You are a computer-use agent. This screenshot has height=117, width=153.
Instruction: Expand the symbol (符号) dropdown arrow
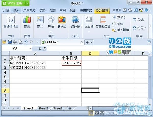click(x=145, y=28)
